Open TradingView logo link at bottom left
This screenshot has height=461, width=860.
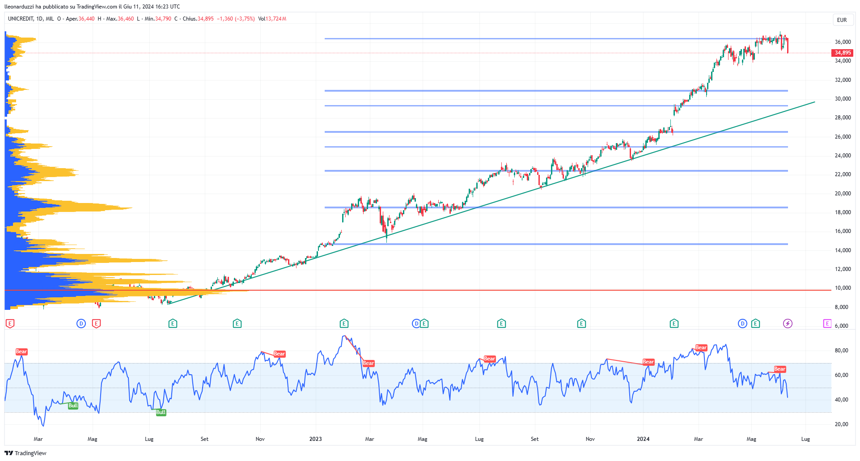25,453
